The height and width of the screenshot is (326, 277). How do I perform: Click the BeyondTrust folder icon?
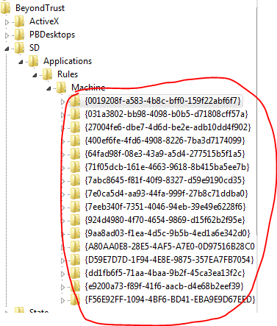(x=5, y=8)
